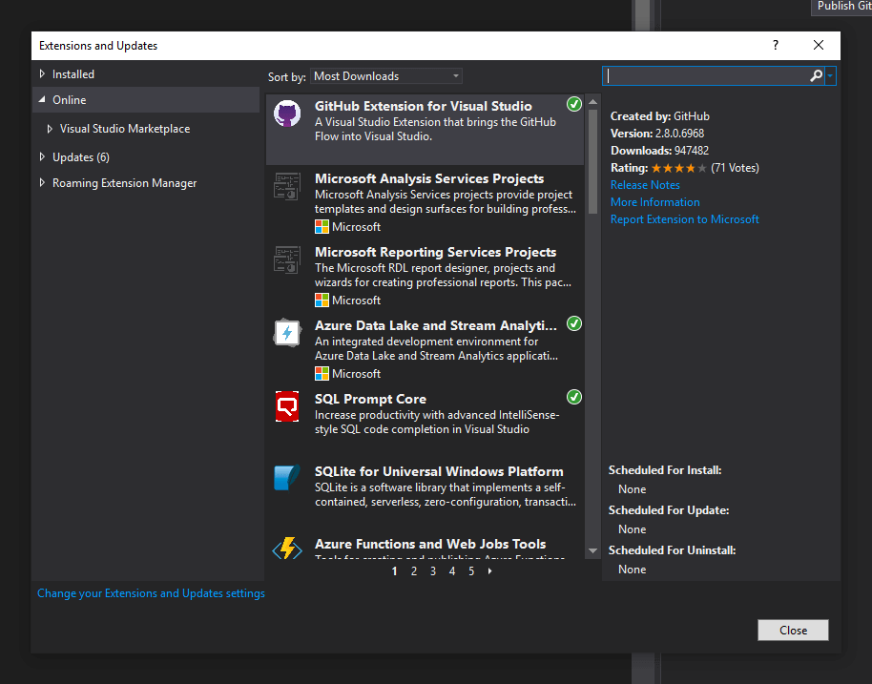Click the green checkmark on Azure Data Lake
This screenshot has height=684, width=872.
574,323
